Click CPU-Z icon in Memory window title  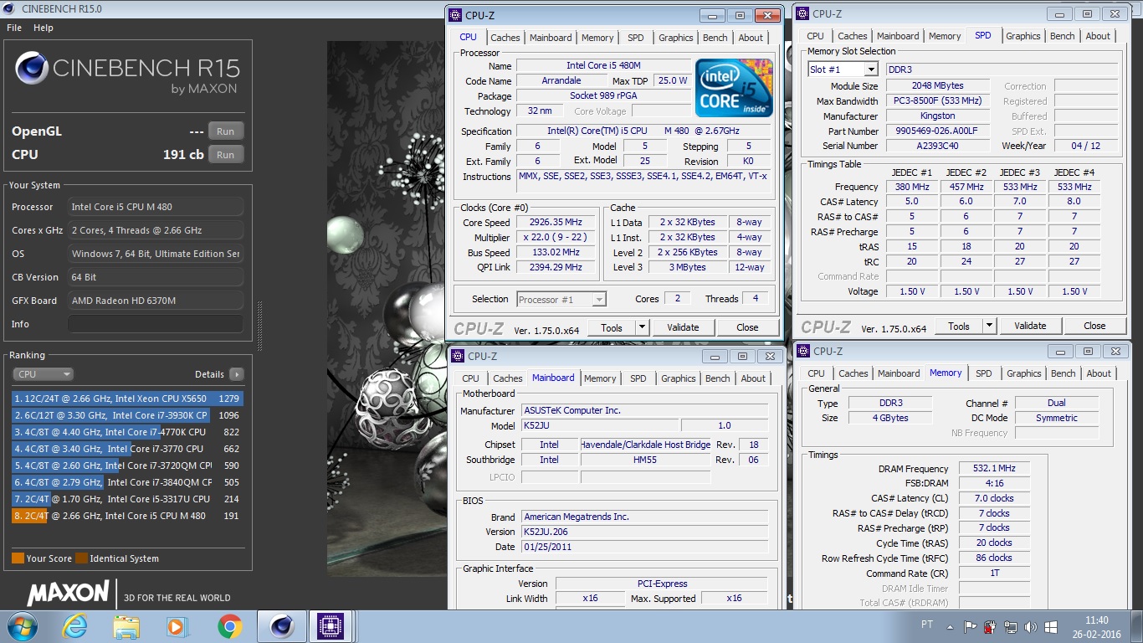coord(803,351)
